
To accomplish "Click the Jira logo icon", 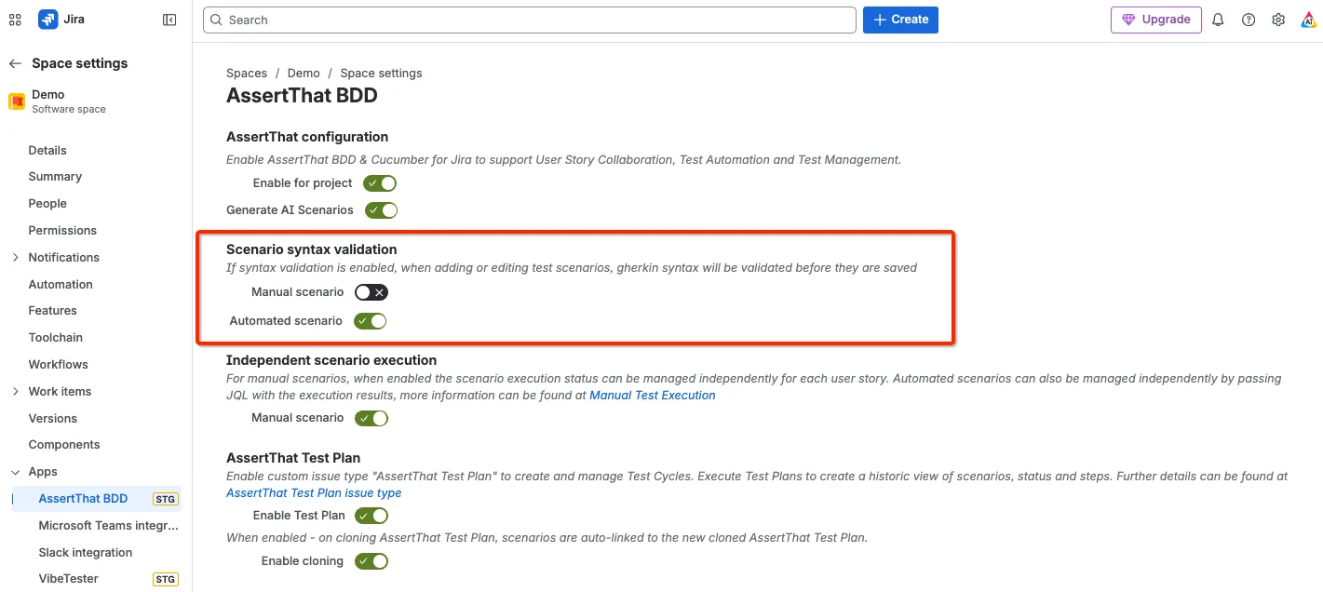I will 47,20.
